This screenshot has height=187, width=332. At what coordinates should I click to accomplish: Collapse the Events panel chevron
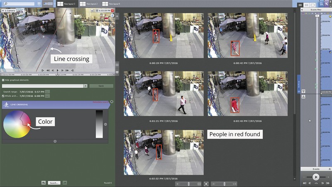[330, 169]
